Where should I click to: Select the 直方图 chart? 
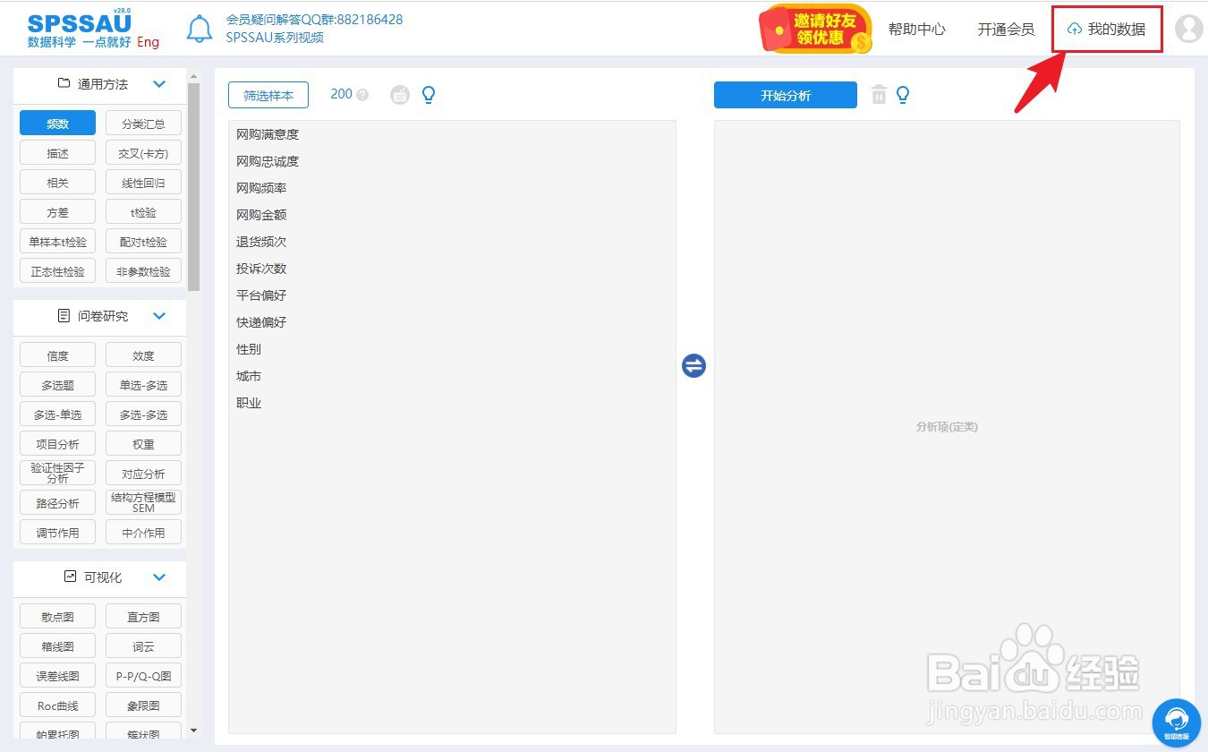tap(143, 617)
